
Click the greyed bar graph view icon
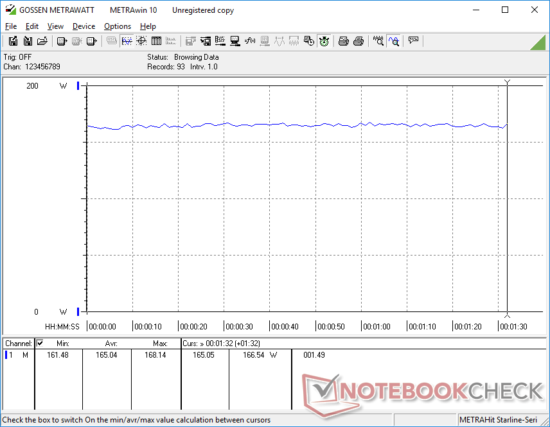(x=171, y=41)
